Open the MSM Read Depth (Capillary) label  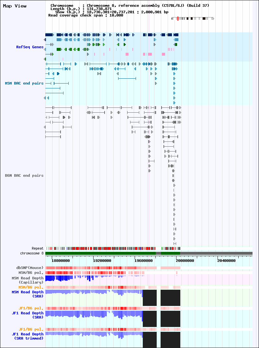coord(28,280)
